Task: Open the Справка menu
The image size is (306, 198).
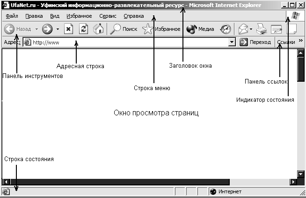Action: 134,16
